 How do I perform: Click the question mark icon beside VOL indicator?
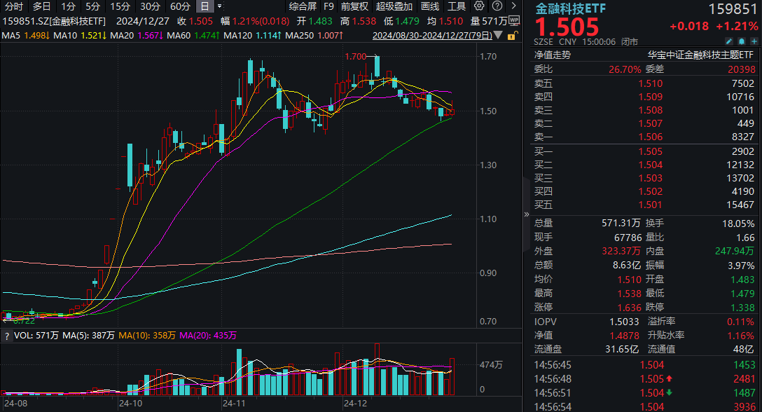click(7, 335)
